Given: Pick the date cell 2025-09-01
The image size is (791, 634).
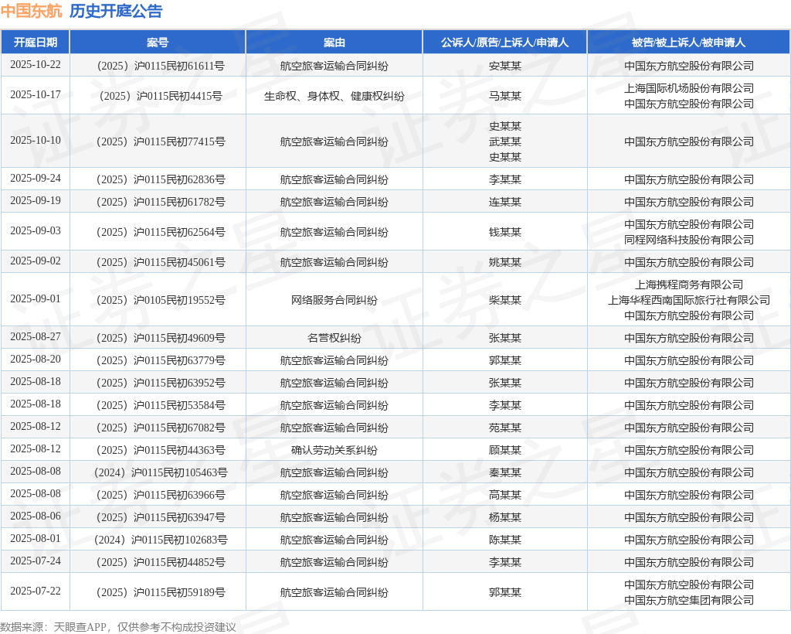Looking at the screenshot, I should point(36,298).
